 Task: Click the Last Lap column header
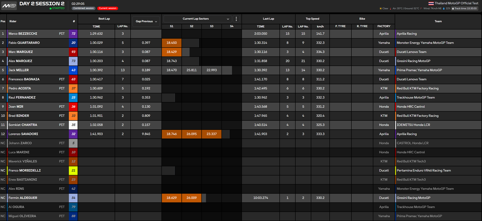coord(268,19)
